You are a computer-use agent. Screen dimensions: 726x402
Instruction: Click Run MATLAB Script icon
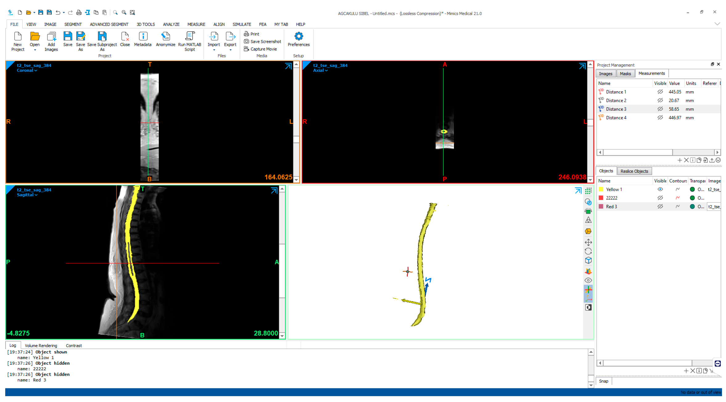pos(190,37)
